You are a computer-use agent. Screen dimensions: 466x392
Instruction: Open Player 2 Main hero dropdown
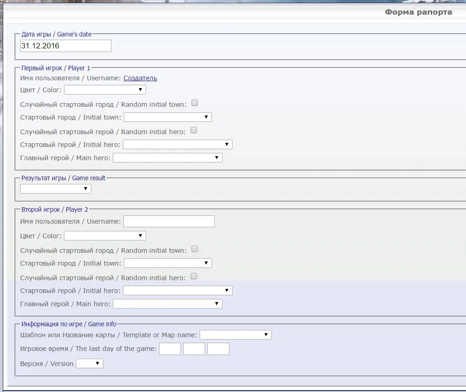point(168,303)
